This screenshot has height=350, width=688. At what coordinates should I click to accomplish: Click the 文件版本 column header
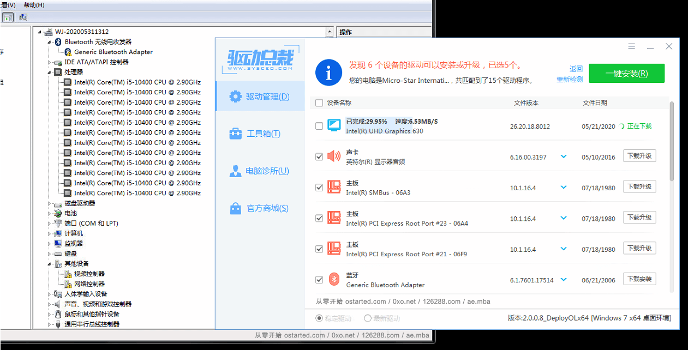tap(526, 102)
